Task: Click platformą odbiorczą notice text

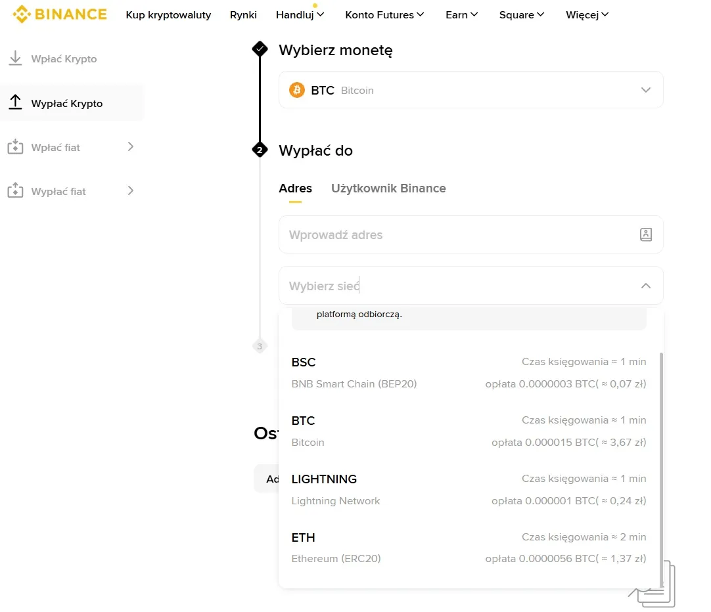Action: (359, 315)
